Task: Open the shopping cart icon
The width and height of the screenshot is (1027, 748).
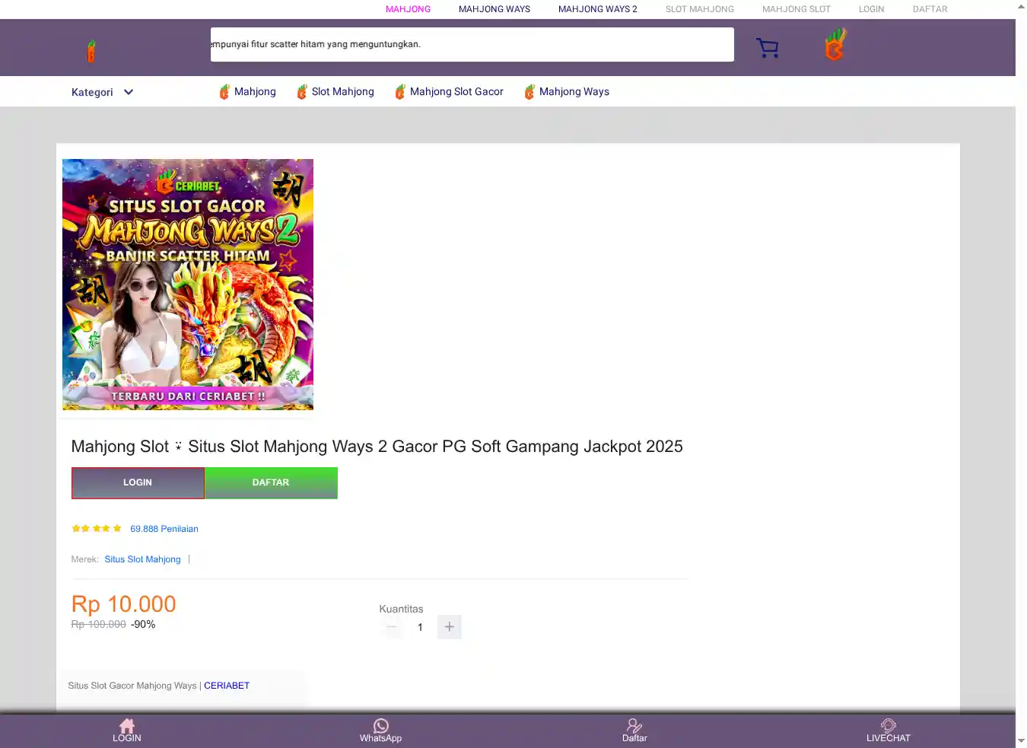Action: [767, 48]
